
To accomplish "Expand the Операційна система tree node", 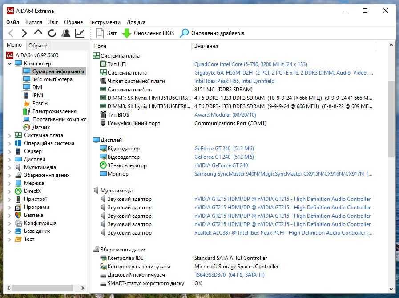I will point(10,143).
